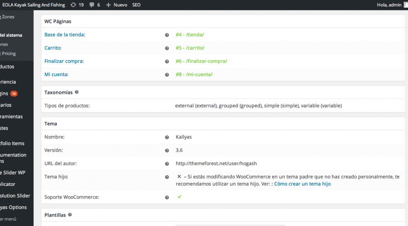Click the #5 - /carrito/ value

(190, 48)
